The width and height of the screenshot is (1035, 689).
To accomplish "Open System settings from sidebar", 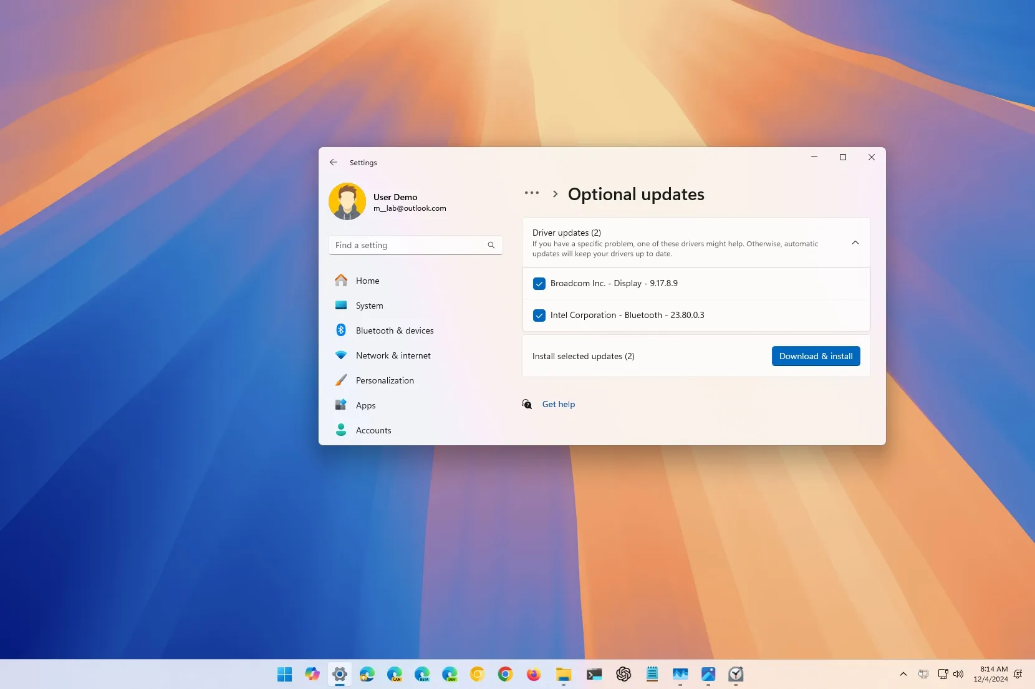I will pyautogui.click(x=368, y=306).
